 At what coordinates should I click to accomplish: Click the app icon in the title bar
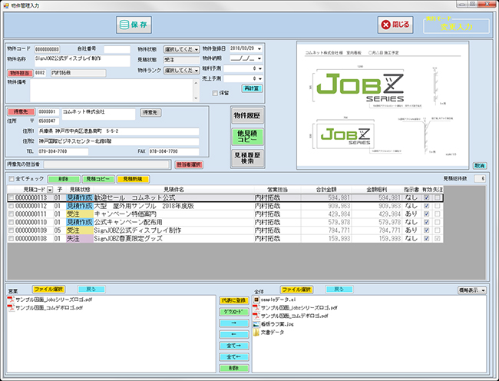5,5
